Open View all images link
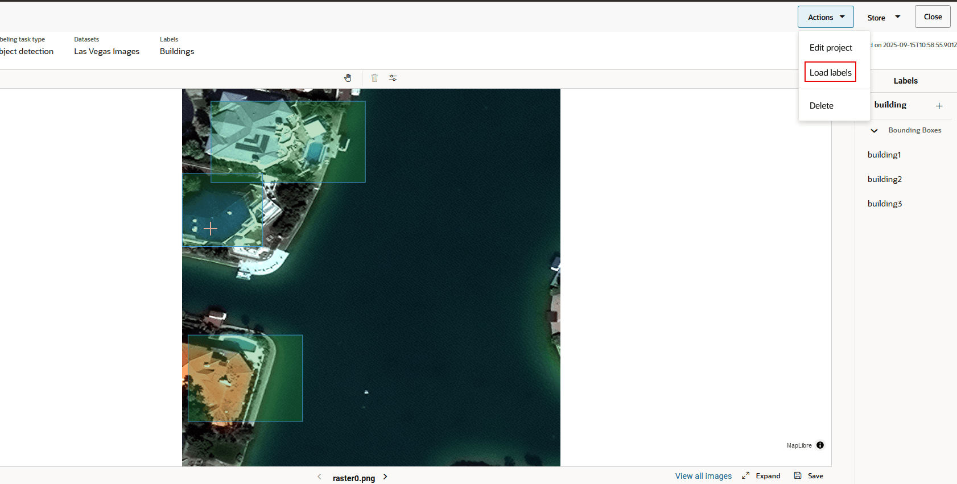This screenshot has height=484, width=957. (x=703, y=476)
